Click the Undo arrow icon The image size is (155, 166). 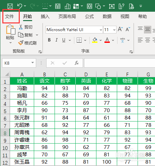(x=20, y=6)
